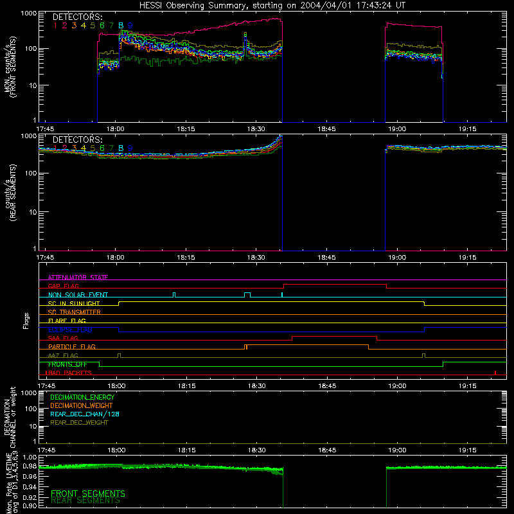Screen dimensions: 514x514
Task: Click the ATTENUATOR_STATE flag label
Action: [78, 278]
